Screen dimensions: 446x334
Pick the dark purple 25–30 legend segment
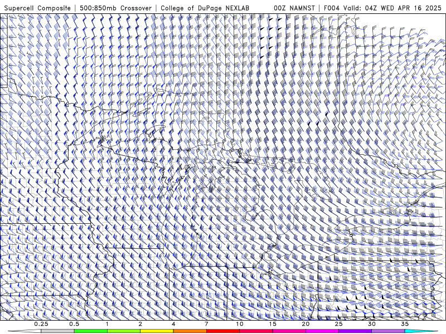[355, 331]
